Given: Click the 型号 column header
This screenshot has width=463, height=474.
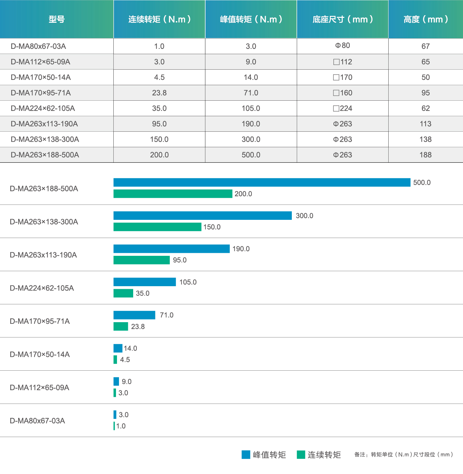Looking at the screenshot, I should (57, 19).
